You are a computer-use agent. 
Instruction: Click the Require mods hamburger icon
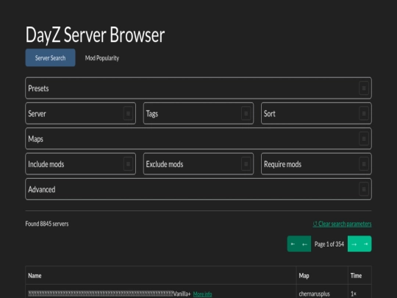tap(364, 164)
